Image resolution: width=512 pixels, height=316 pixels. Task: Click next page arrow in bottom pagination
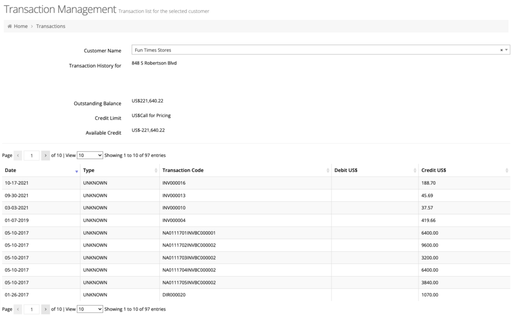45,309
